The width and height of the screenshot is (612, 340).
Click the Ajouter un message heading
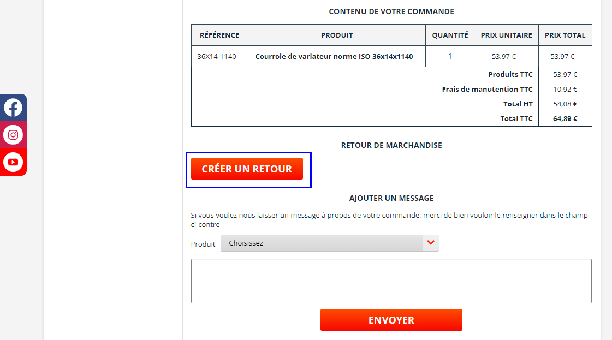[x=391, y=198]
